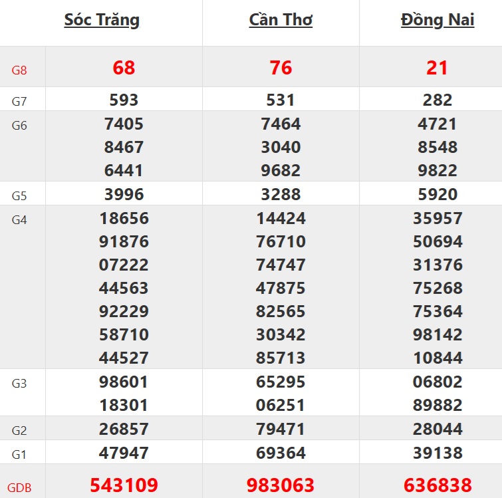Select Cần Thơ G8 number 76
Screen dimensions: 502x498
pos(281,68)
